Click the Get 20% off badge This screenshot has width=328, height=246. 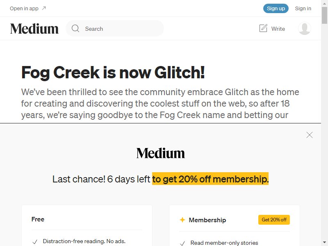point(274,220)
